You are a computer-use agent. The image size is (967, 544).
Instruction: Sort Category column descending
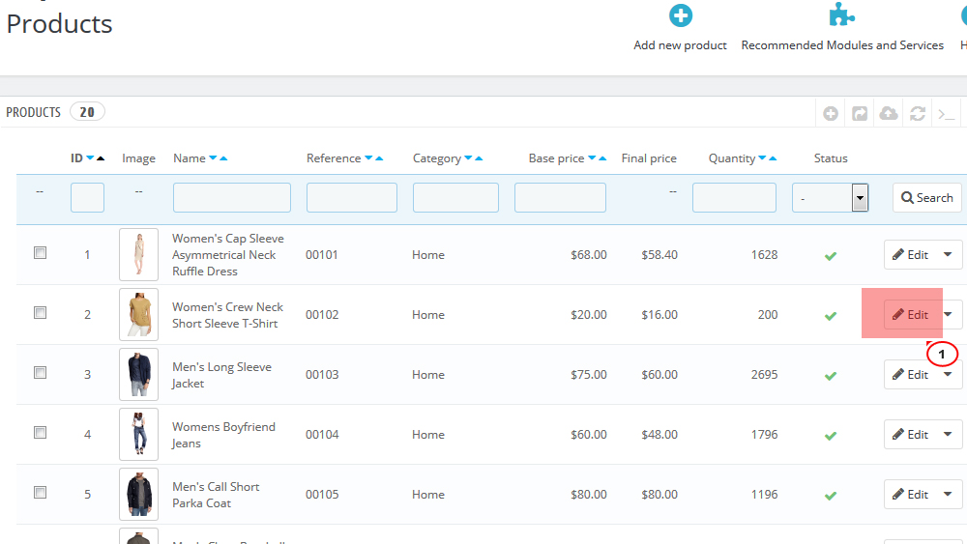468,158
